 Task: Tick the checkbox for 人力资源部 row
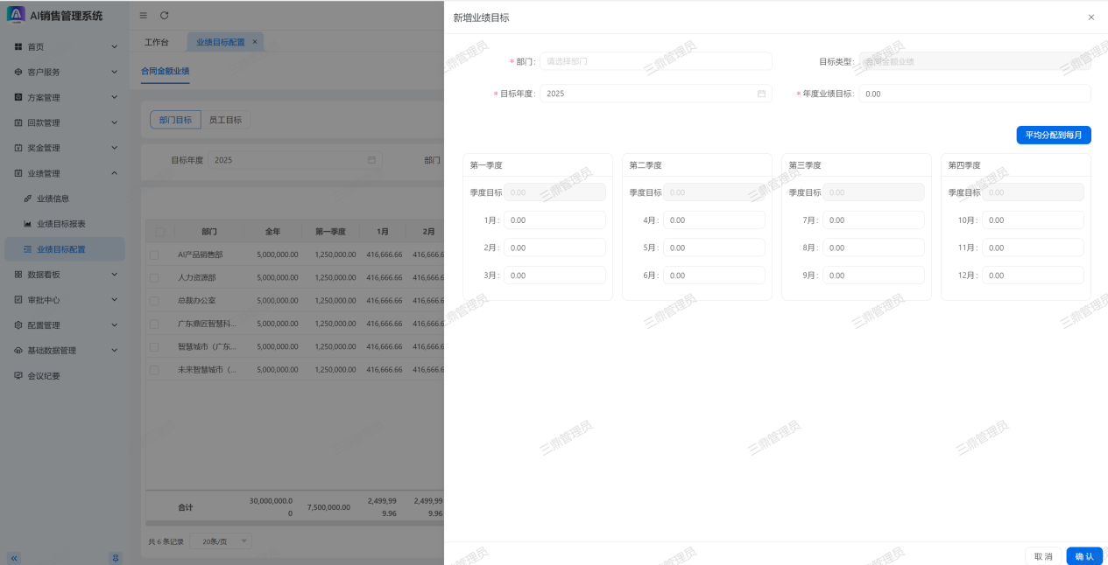[154, 277]
